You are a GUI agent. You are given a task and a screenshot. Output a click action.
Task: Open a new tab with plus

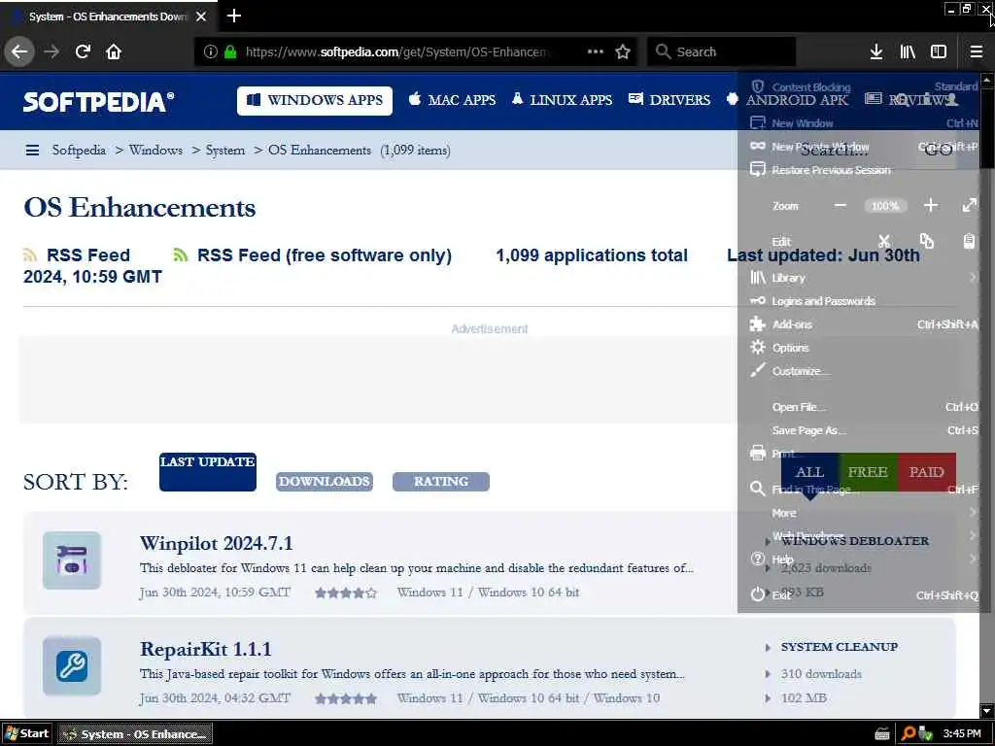pyautogui.click(x=233, y=16)
